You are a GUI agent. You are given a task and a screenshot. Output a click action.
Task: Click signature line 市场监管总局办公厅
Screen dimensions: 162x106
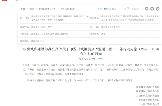pos(149,100)
